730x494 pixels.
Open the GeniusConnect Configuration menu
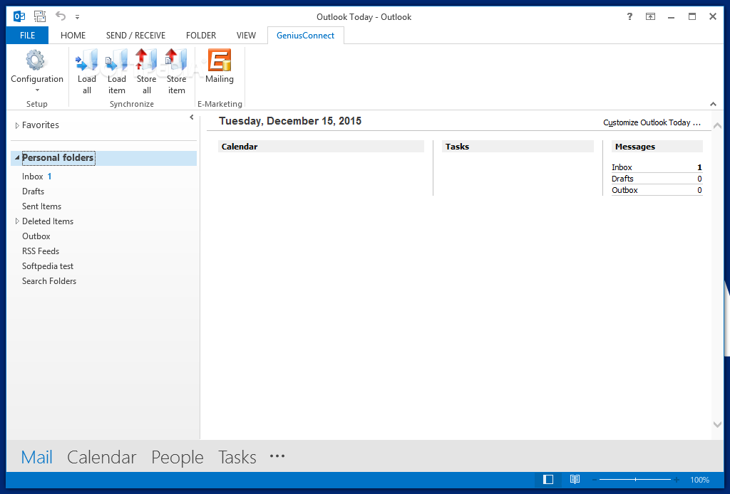[x=37, y=70]
